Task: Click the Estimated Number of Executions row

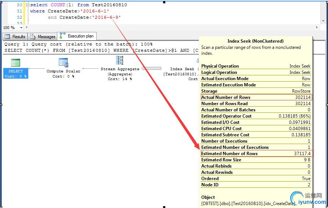Action: (x=256, y=147)
